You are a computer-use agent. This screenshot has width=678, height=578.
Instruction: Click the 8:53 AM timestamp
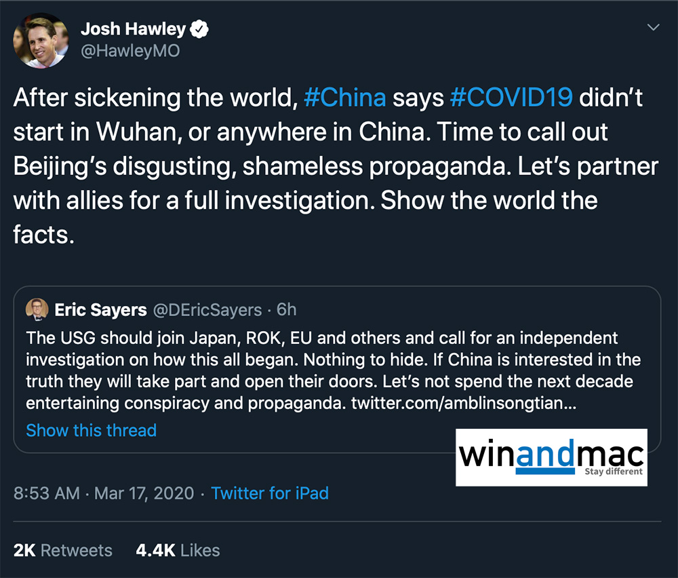[x=47, y=493]
